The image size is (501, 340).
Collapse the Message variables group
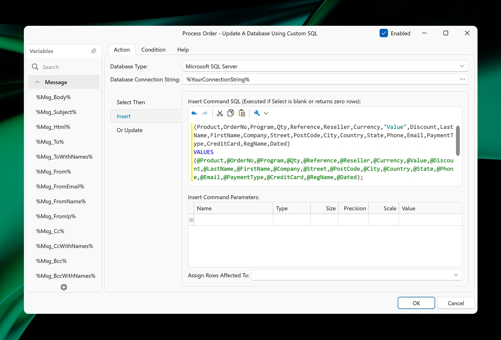click(x=38, y=82)
